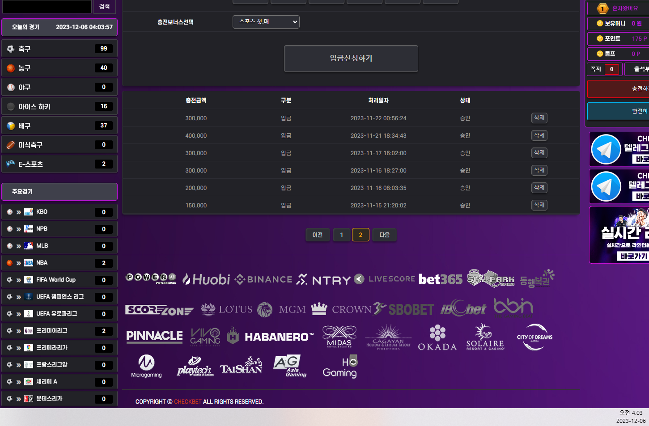The image size is (649, 426).
Task: Click the bet365 logo in footer
Action: [440, 279]
